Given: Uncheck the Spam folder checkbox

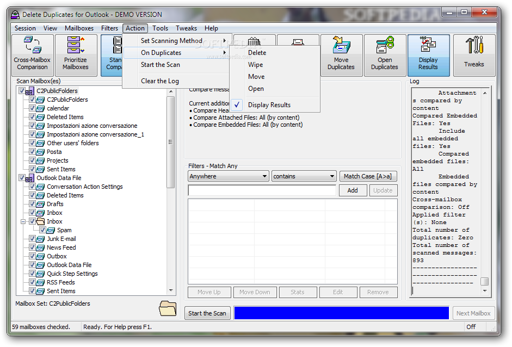Looking at the screenshot, I should tap(42, 230).
